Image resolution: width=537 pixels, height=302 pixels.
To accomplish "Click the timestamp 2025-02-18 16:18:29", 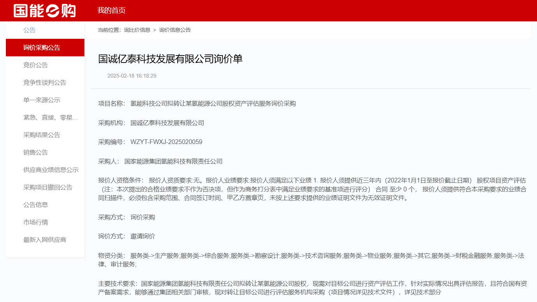I will point(132,76).
